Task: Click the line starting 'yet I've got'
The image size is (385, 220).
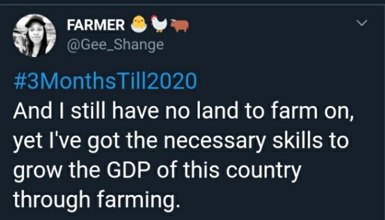Action: pyautogui.click(x=180, y=141)
